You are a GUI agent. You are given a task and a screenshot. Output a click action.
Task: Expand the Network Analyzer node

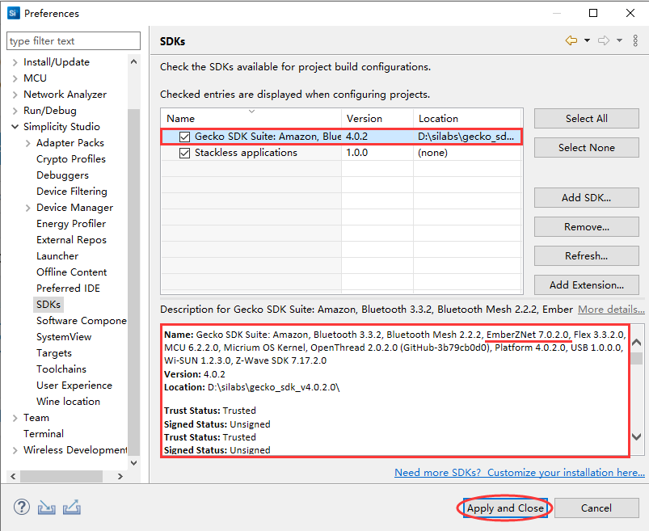point(15,95)
